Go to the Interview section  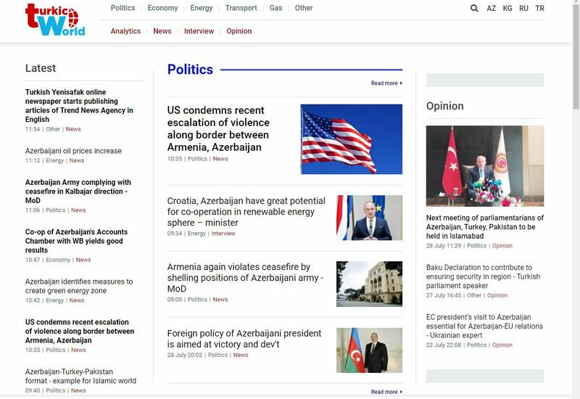(199, 31)
